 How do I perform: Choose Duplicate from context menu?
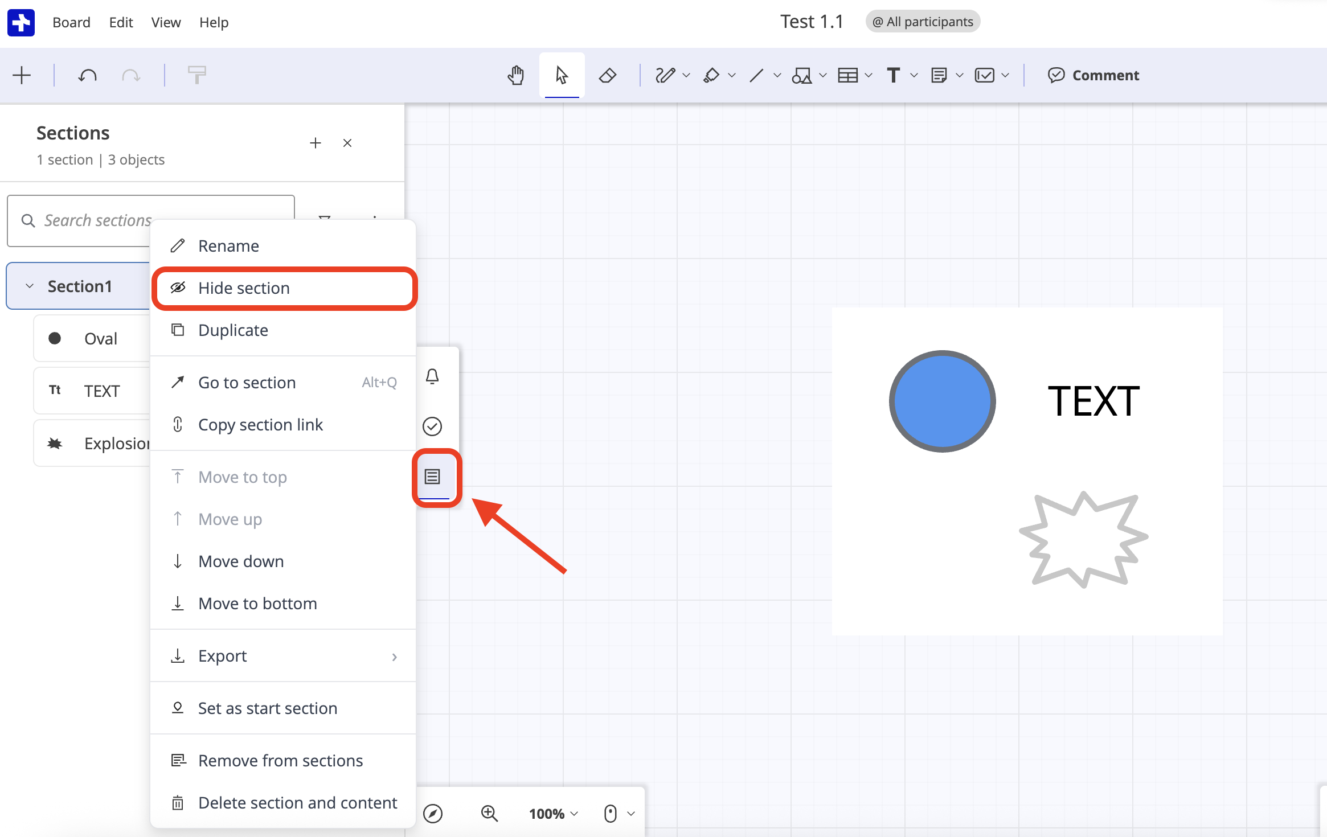click(284, 330)
